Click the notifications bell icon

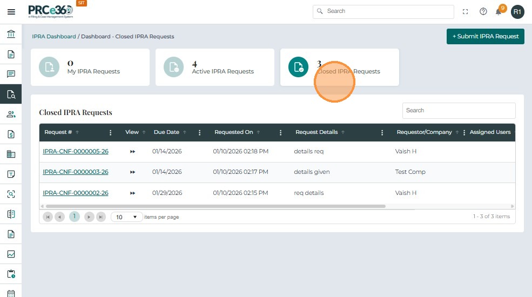coord(499,11)
